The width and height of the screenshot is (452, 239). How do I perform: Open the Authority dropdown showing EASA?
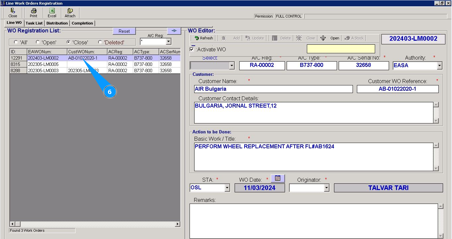(439, 66)
